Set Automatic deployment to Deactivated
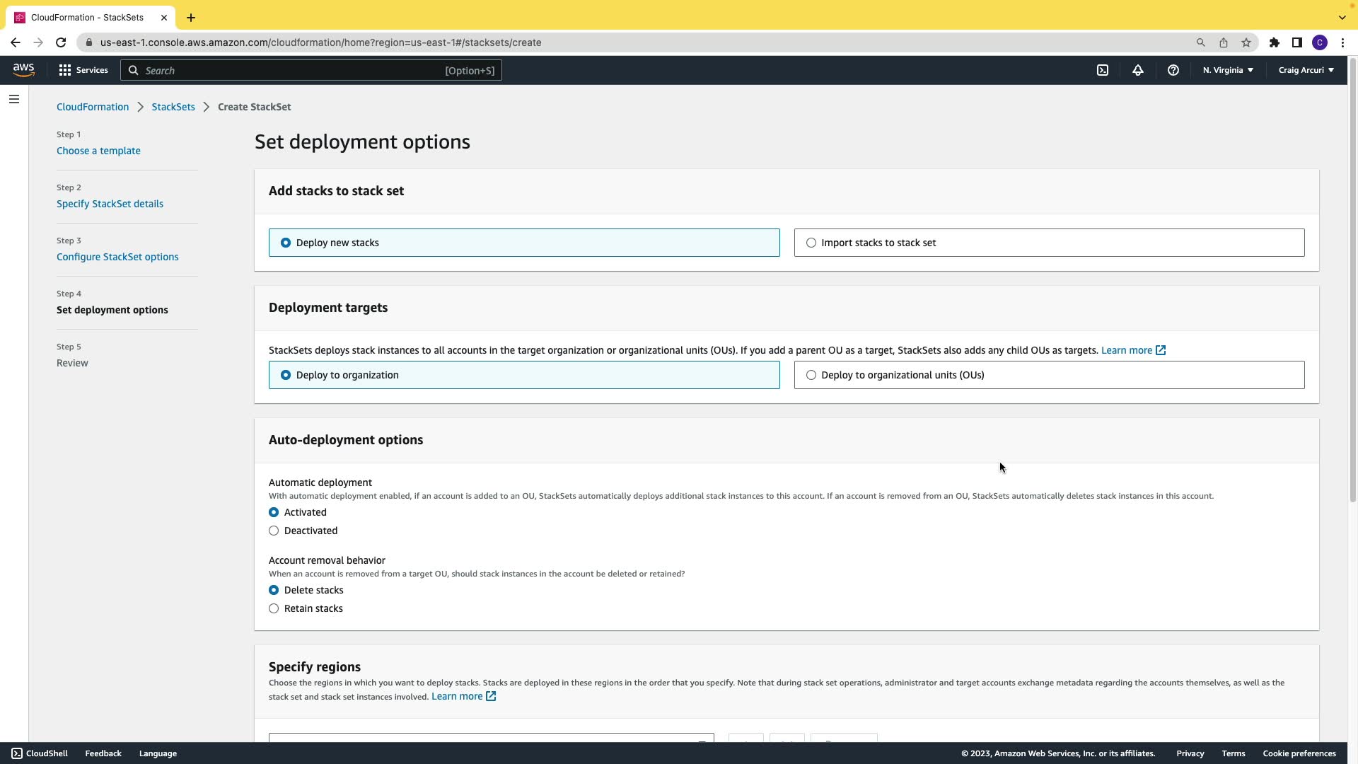The width and height of the screenshot is (1358, 764). [274, 531]
